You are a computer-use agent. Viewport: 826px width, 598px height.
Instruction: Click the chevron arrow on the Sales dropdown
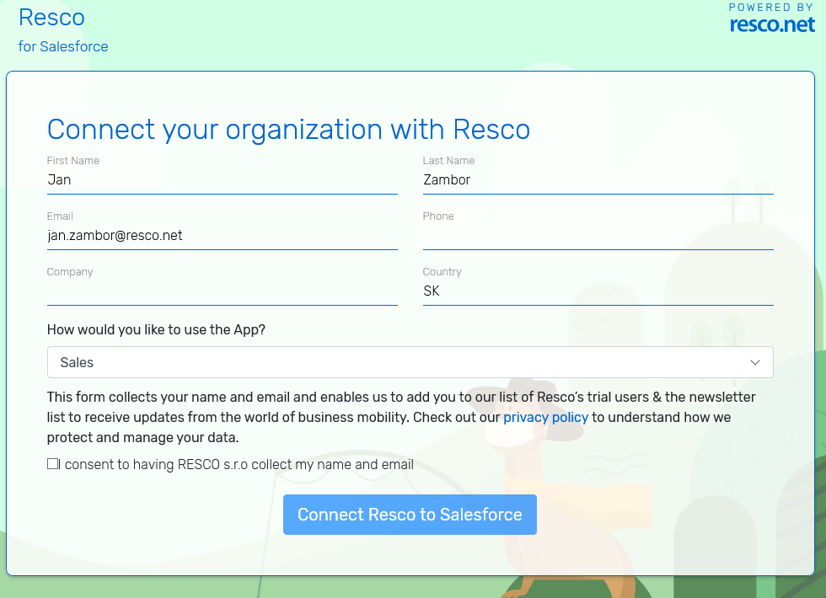[x=755, y=362]
